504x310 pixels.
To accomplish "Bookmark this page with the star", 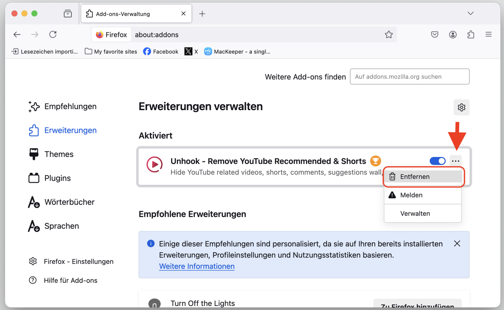I will click(389, 35).
